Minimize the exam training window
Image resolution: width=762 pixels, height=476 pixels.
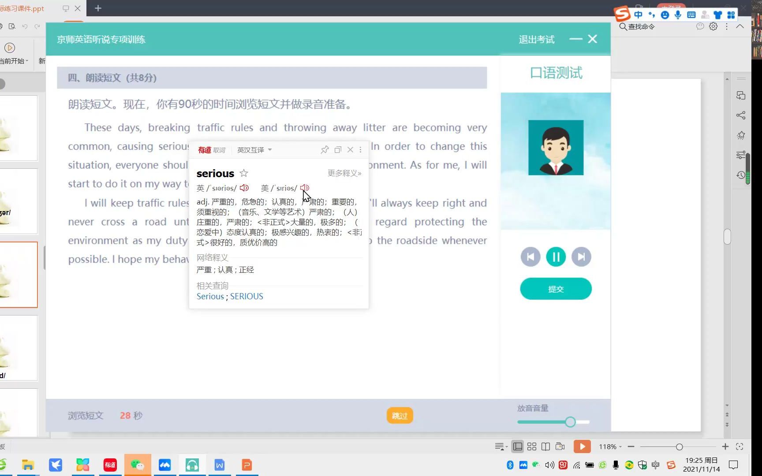[x=575, y=39]
